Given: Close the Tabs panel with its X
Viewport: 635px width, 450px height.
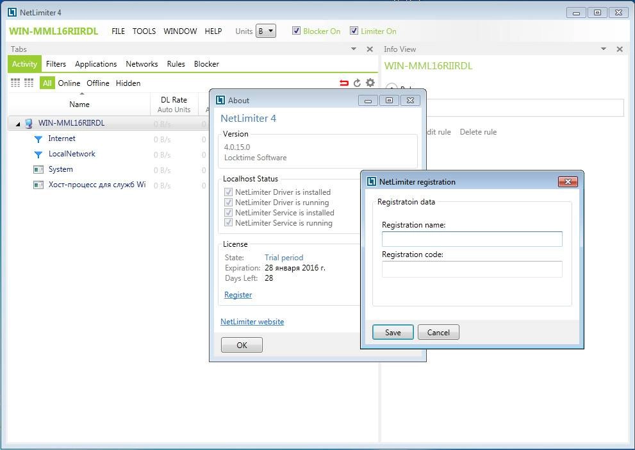Looking at the screenshot, I should pyautogui.click(x=369, y=49).
